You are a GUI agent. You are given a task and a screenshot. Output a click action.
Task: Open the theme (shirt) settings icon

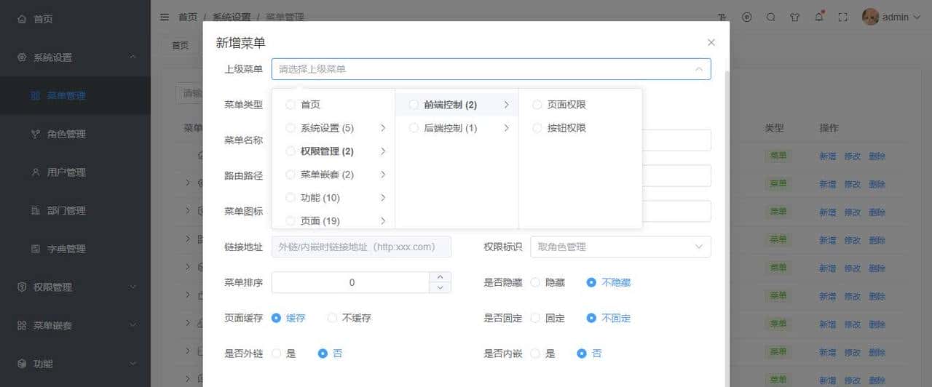pos(795,17)
